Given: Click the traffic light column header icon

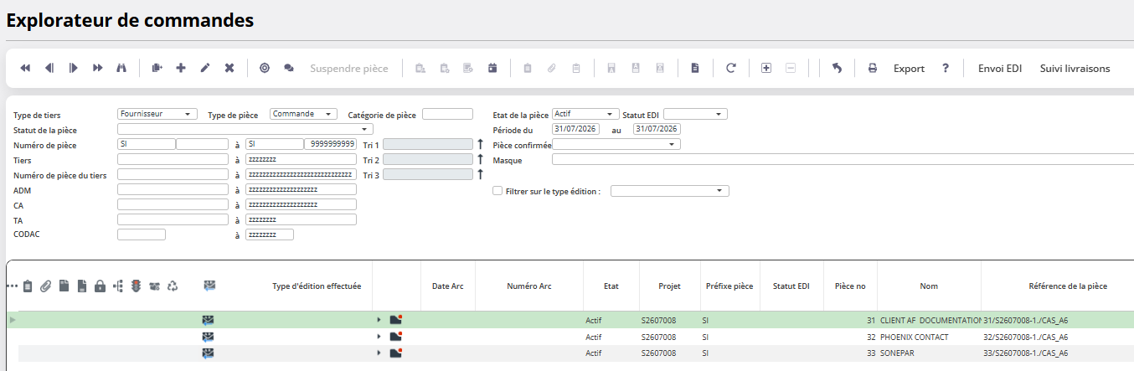Looking at the screenshot, I should pos(137,286).
